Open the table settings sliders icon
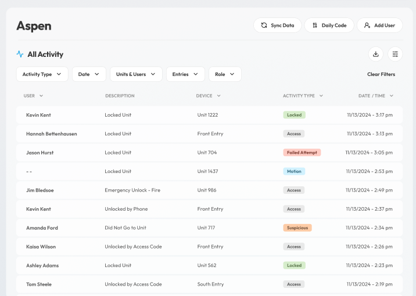This screenshot has height=296, width=416. click(395, 54)
